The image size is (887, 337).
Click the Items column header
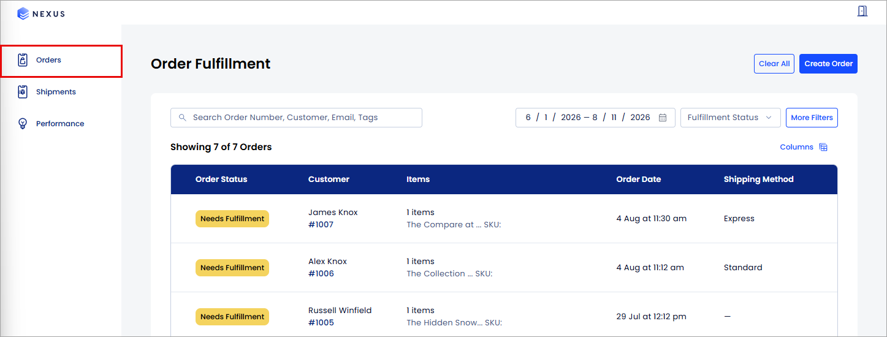click(418, 180)
